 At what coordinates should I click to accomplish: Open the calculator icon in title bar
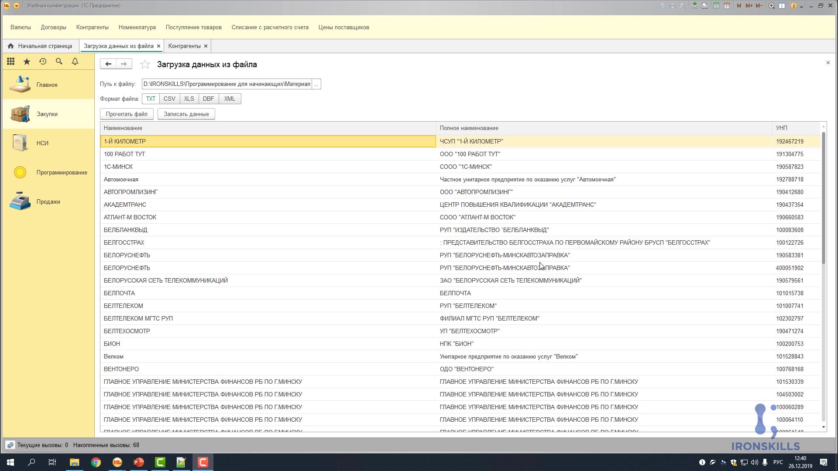tap(716, 6)
